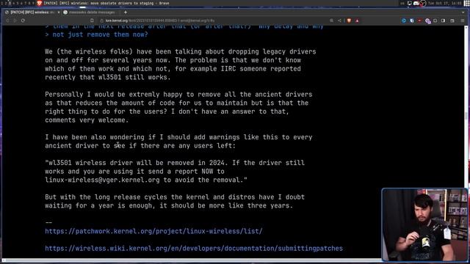Go forward to the next page
The height and width of the screenshot is (264, 470).
tap(15, 21)
